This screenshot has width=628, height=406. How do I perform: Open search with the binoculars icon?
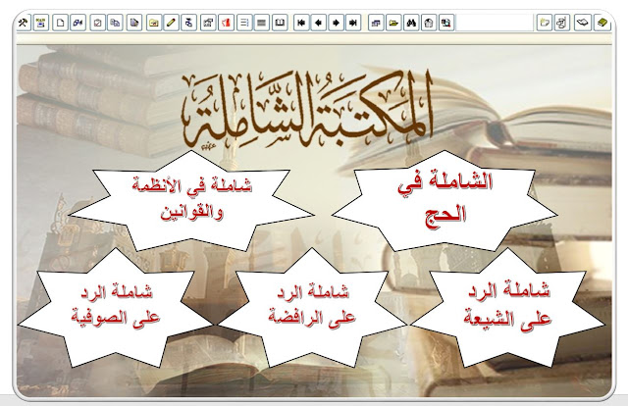[411, 23]
